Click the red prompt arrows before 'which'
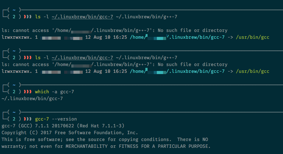Viewport: 283px width, 154px height. 28,92
